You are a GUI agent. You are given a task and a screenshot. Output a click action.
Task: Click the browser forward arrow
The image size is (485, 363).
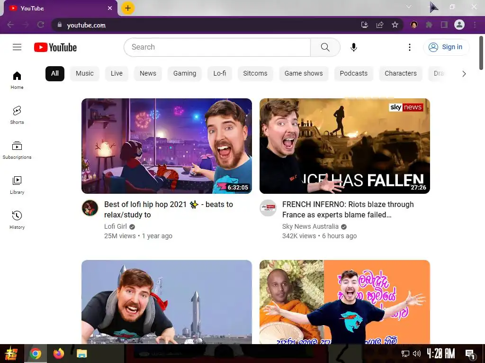point(26,25)
